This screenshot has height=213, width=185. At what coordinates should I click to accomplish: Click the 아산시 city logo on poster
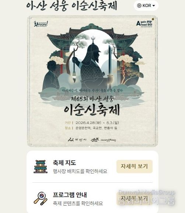pyautogui.click(x=77, y=140)
